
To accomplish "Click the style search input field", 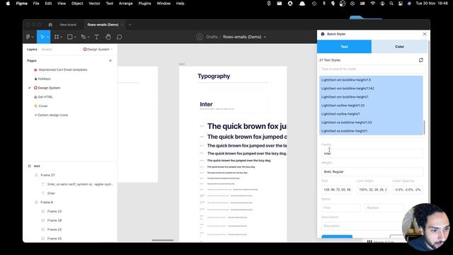I will click(x=372, y=69).
